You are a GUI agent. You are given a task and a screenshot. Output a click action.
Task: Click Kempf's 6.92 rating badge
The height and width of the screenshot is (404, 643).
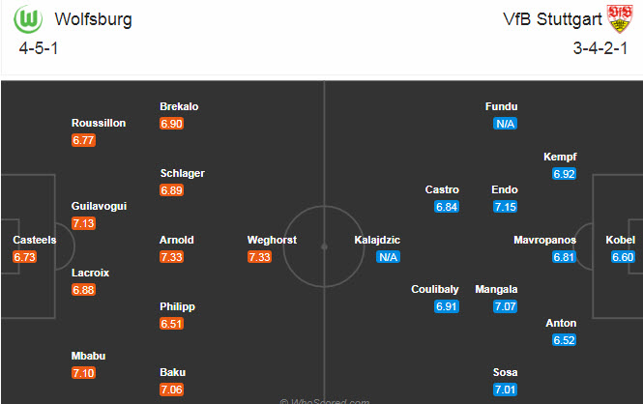pos(564,173)
